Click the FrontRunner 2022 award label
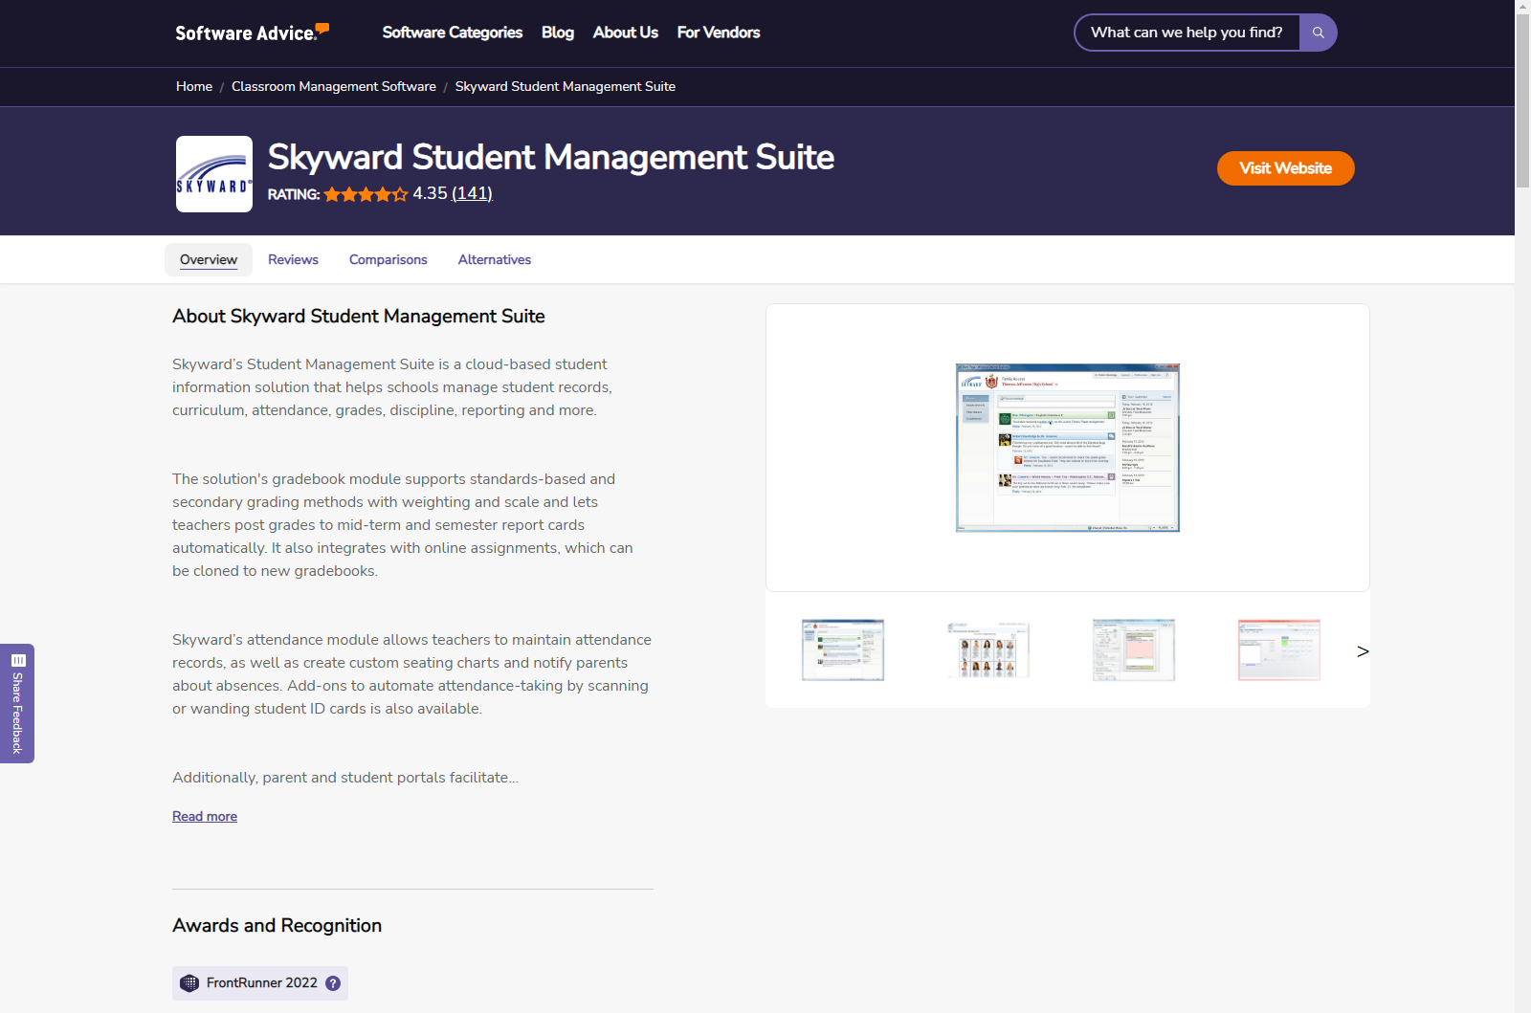This screenshot has height=1013, width=1531. 262,983
